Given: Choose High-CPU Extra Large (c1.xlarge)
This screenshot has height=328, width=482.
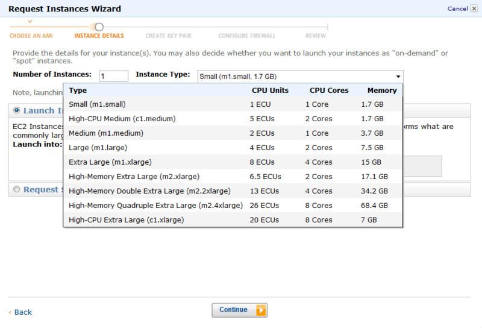Looking at the screenshot, I should [233, 220].
